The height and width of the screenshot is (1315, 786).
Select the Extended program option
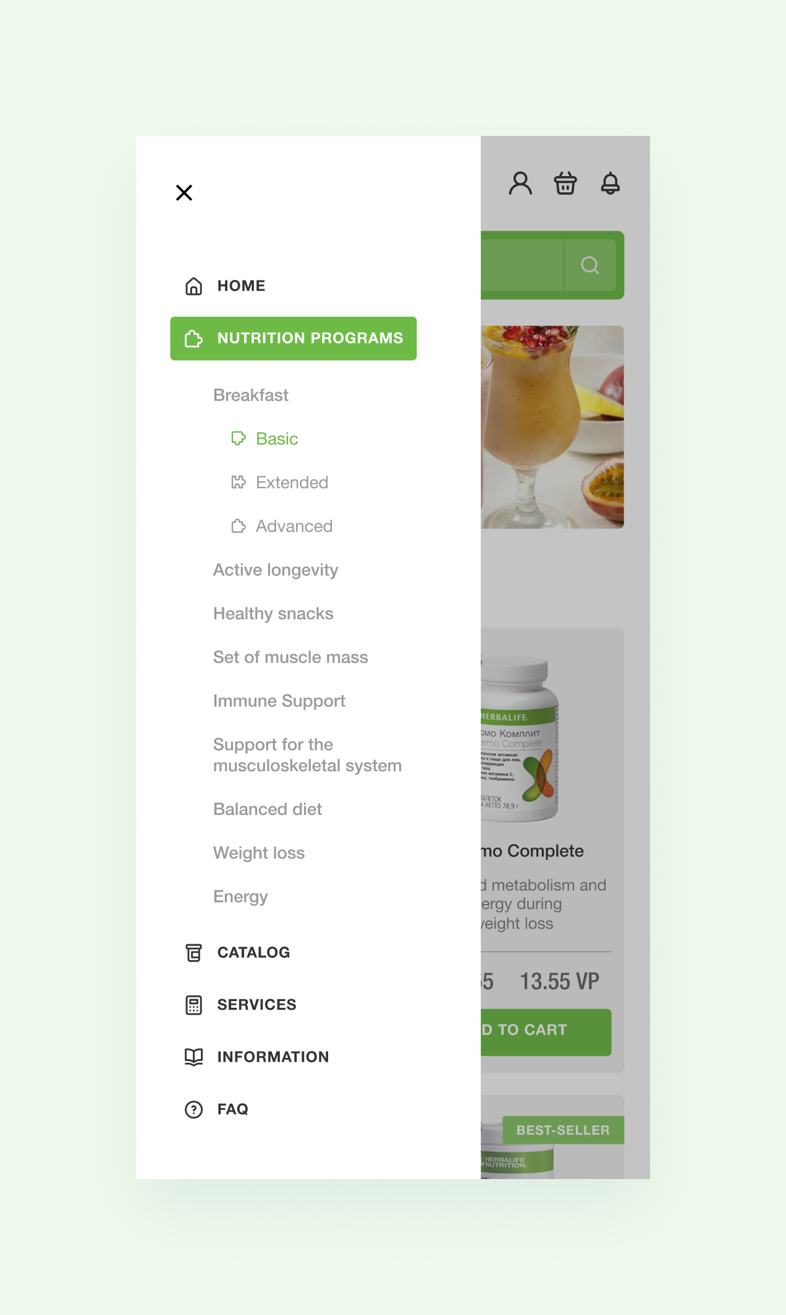click(292, 483)
